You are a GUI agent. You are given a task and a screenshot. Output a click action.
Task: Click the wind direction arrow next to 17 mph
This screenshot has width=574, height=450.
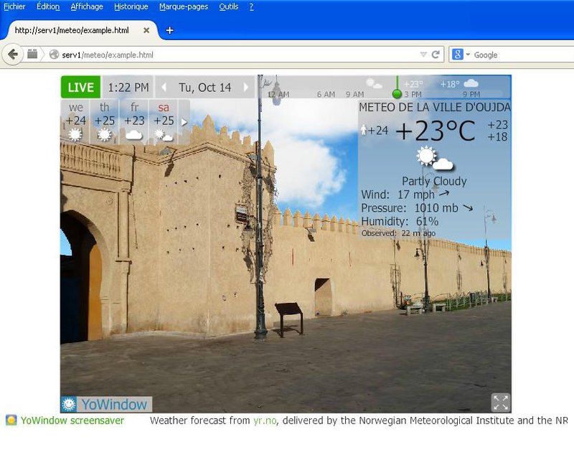(443, 194)
